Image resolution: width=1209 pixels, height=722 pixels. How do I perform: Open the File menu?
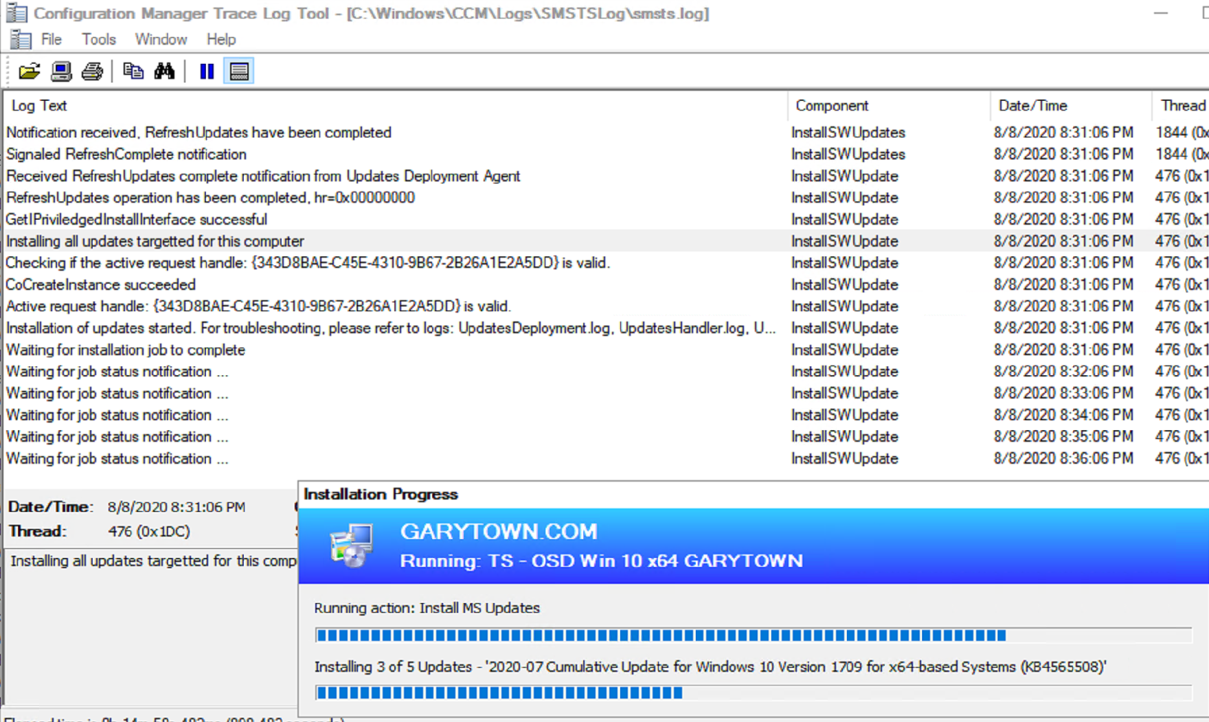pos(52,40)
